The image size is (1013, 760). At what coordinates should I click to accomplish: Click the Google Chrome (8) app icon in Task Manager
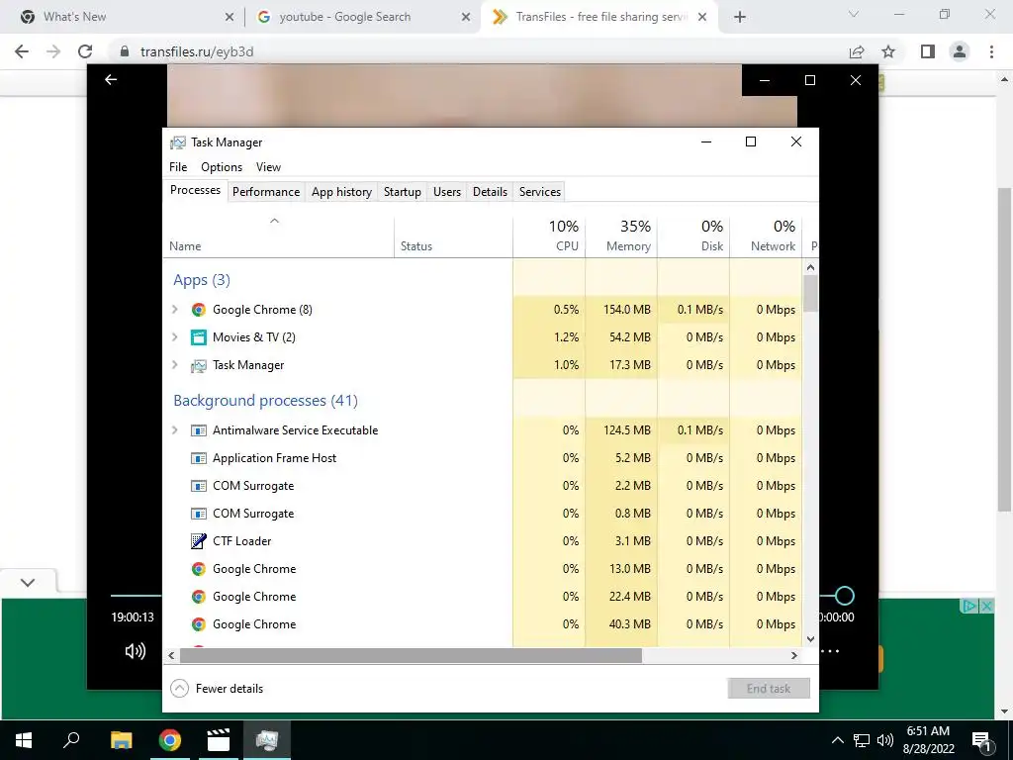(x=198, y=310)
